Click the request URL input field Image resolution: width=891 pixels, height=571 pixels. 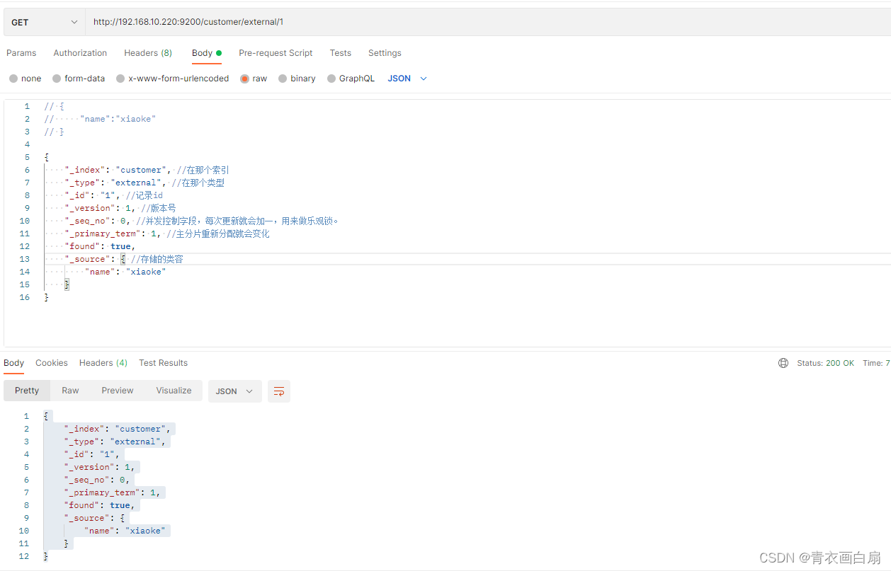[488, 22]
